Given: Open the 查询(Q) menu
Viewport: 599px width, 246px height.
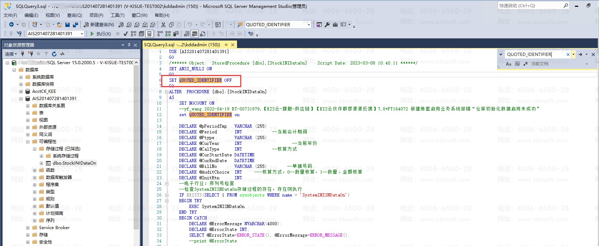Looking at the screenshot, I should tap(74, 15).
